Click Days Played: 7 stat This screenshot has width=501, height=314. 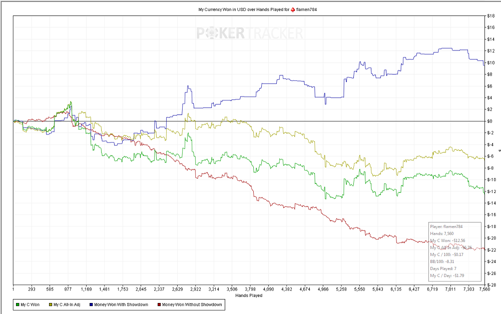pos(443,268)
